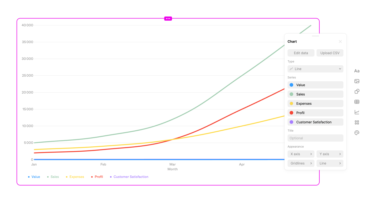Image resolution: width=376 pixels, height=202 pixels.
Task: Open the Components grid panel
Action: tap(357, 122)
